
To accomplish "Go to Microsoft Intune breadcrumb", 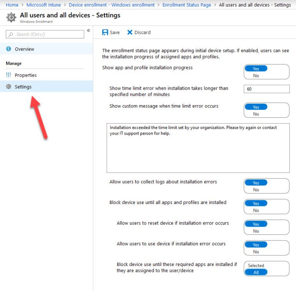I will [x=44, y=5].
